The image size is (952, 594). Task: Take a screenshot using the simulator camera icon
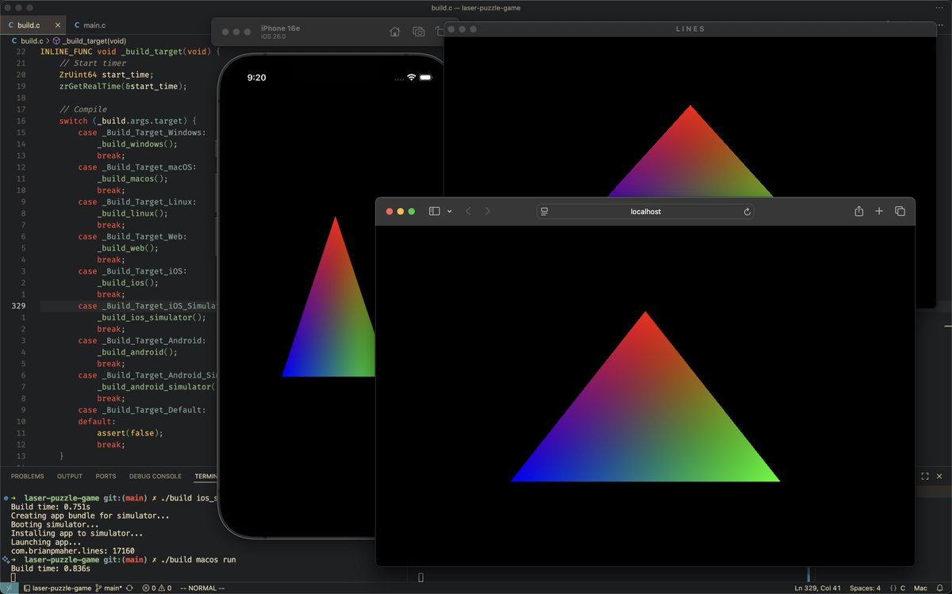coord(418,33)
